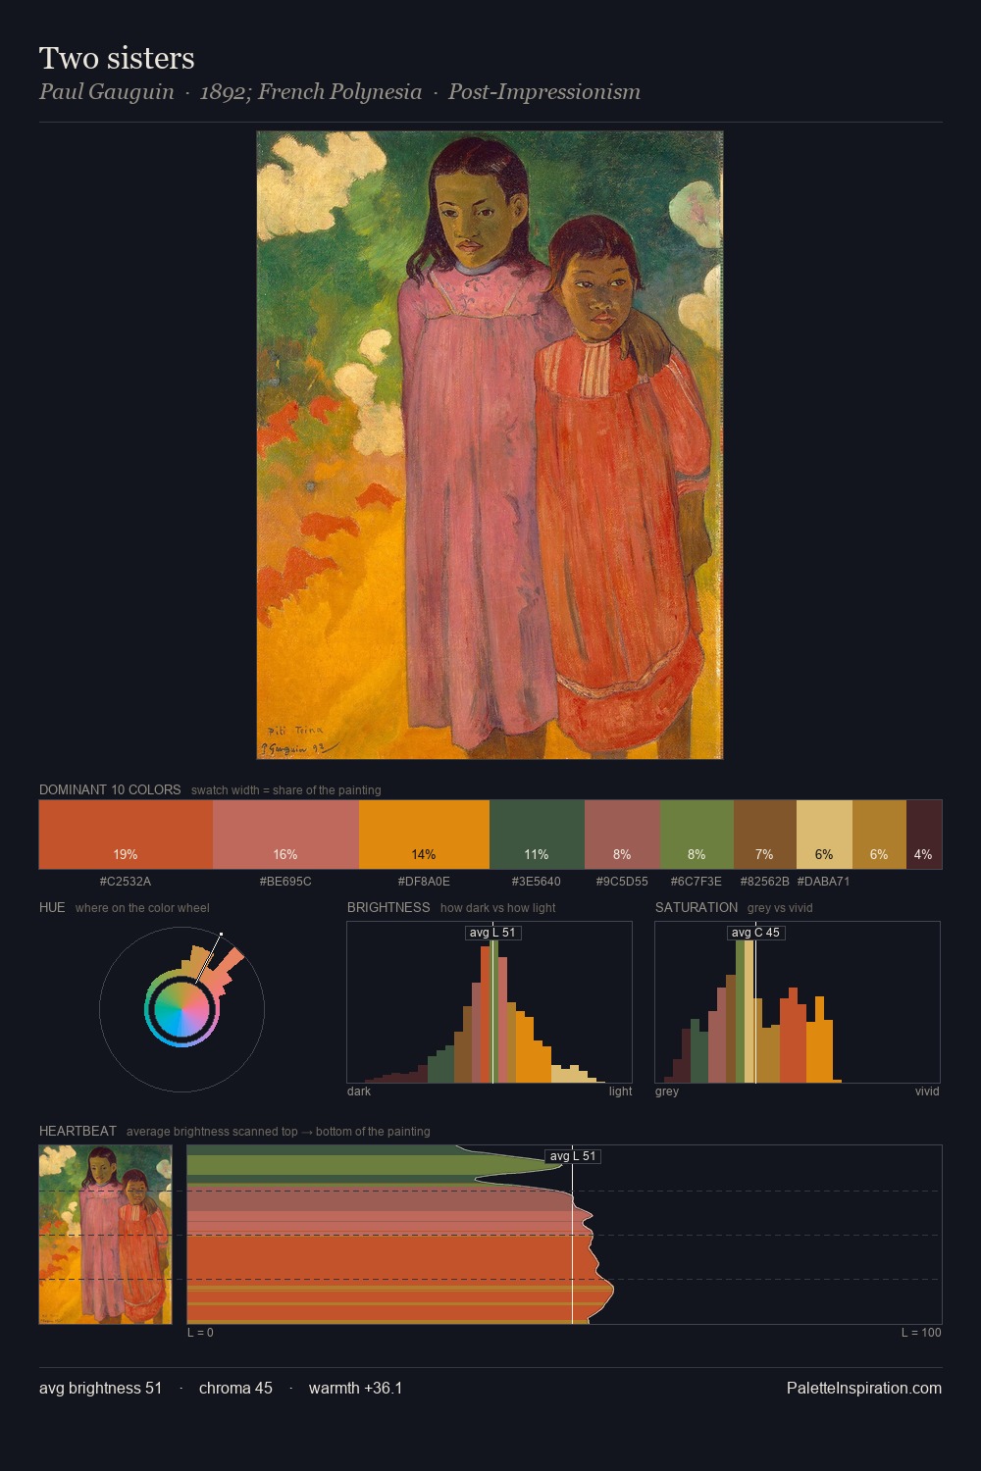Select the 8% olive green swatch
The width and height of the screenshot is (981, 1471).
(x=697, y=835)
